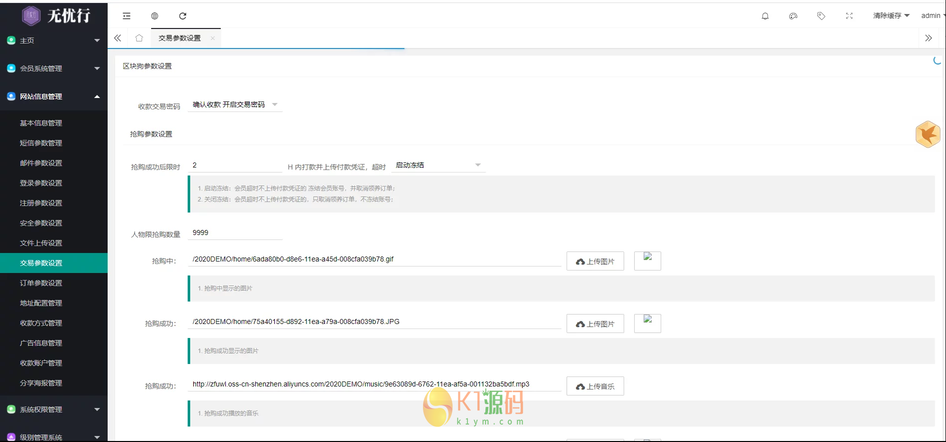Close the 交易参数设置 tab
This screenshot has width=946, height=442.
click(x=213, y=38)
